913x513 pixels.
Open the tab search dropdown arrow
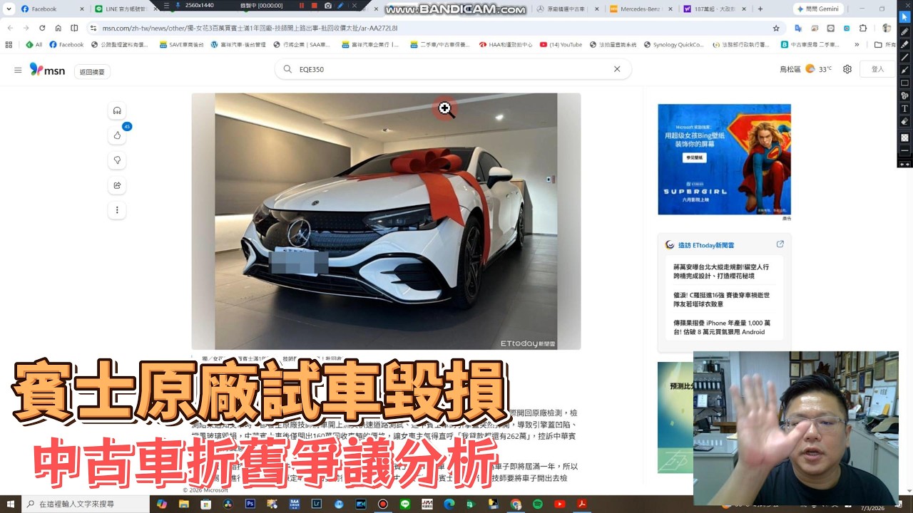click(9, 9)
